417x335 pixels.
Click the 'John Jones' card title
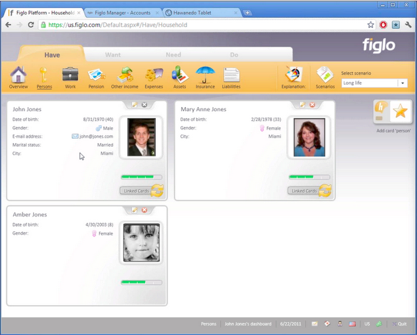click(27, 109)
